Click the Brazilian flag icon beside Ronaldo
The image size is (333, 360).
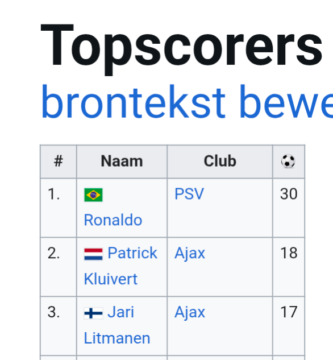click(93, 195)
